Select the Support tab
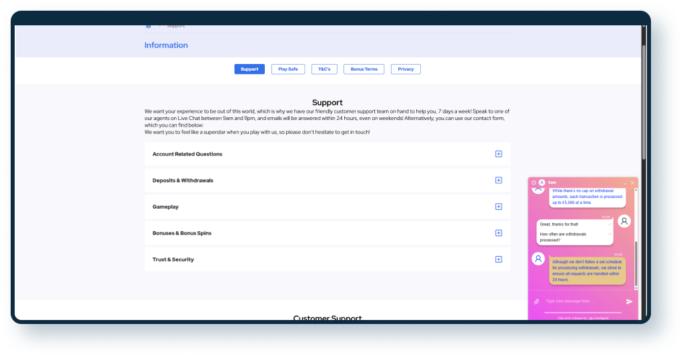 click(249, 69)
